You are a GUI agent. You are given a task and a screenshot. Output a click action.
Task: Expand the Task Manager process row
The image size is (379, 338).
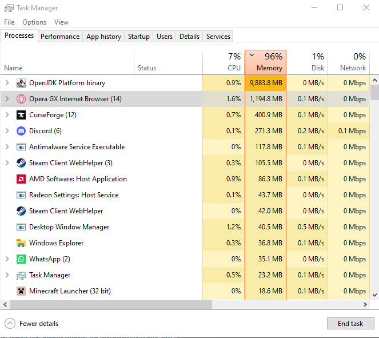(7, 275)
